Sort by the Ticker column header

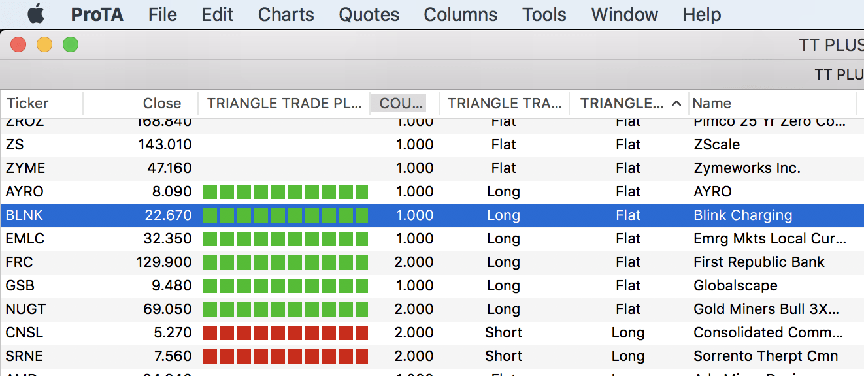tap(42, 103)
